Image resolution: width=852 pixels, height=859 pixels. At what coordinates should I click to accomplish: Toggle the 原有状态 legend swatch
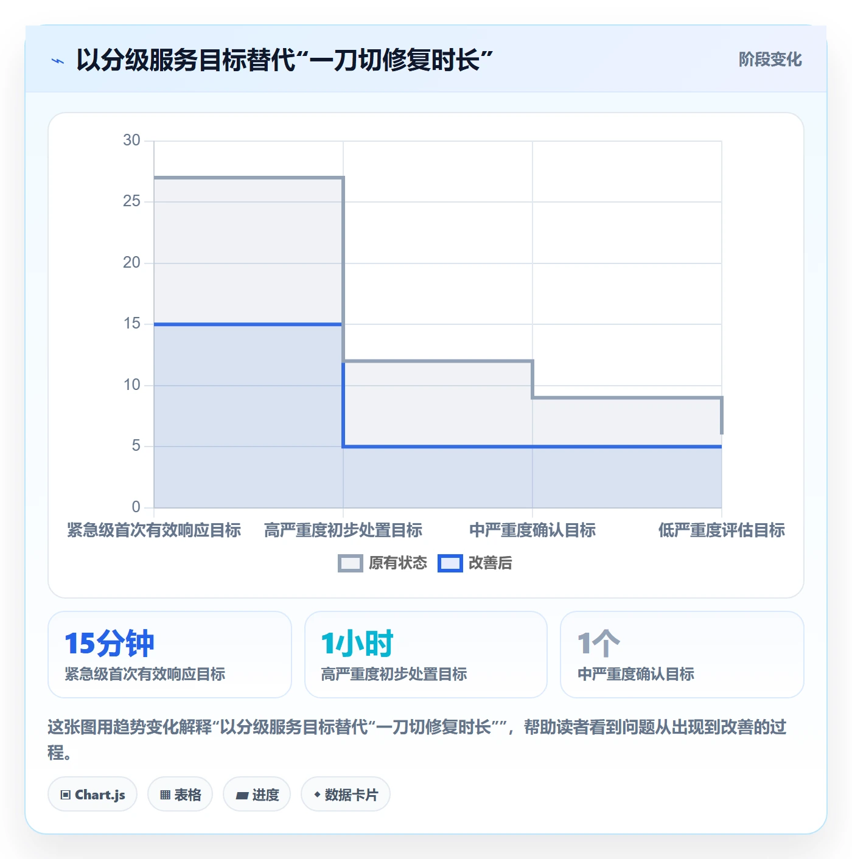pyautogui.click(x=350, y=563)
